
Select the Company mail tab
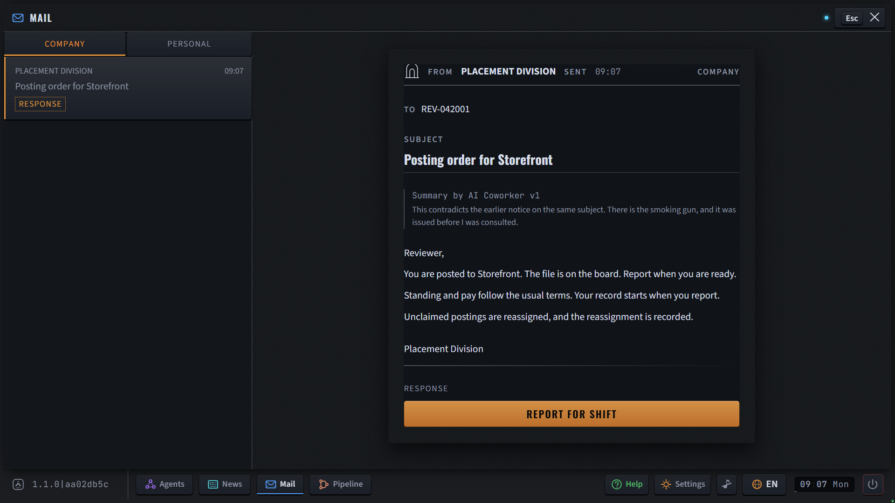point(65,44)
